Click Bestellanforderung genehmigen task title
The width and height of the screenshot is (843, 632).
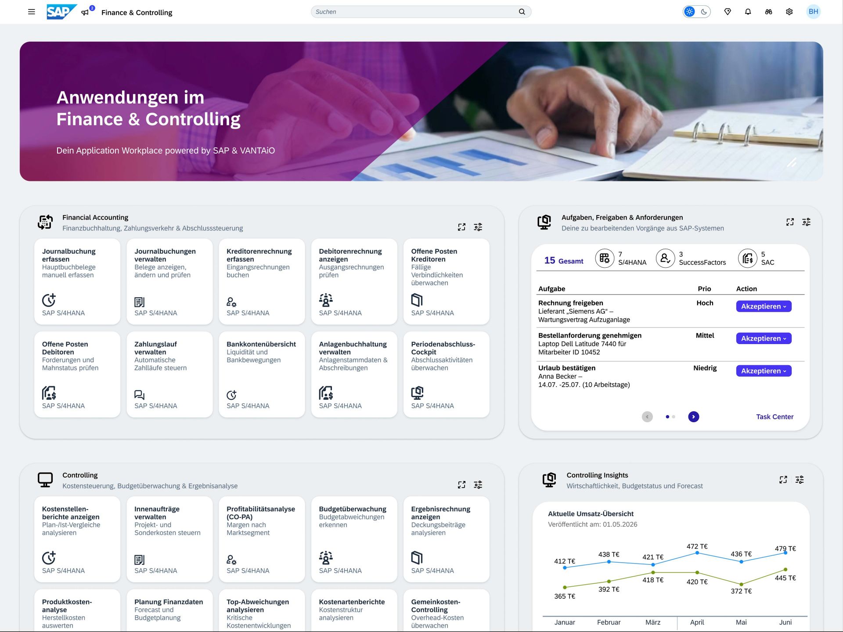590,335
